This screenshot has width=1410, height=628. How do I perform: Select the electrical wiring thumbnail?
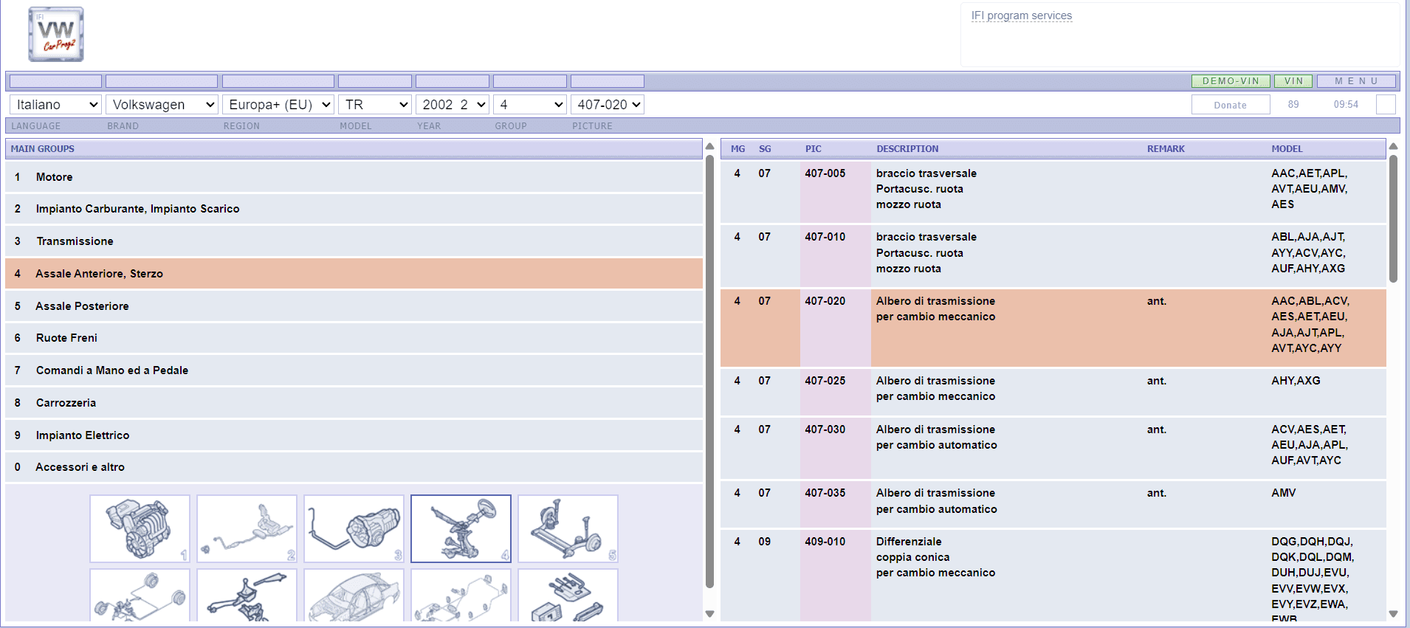pyautogui.click(x=461, y=595)
